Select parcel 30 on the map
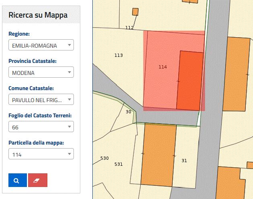 pos(128,112)
